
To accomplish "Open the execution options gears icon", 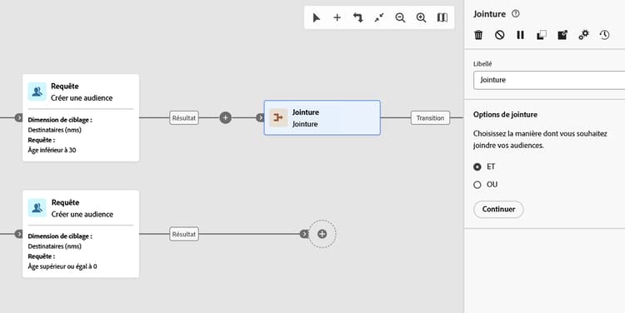I will pos(583,35).
